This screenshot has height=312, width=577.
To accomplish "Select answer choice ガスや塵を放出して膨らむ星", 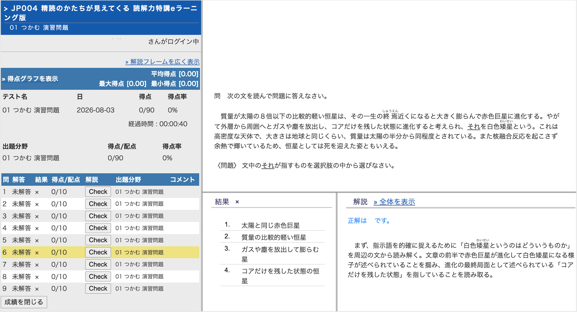I will [280, 254].
